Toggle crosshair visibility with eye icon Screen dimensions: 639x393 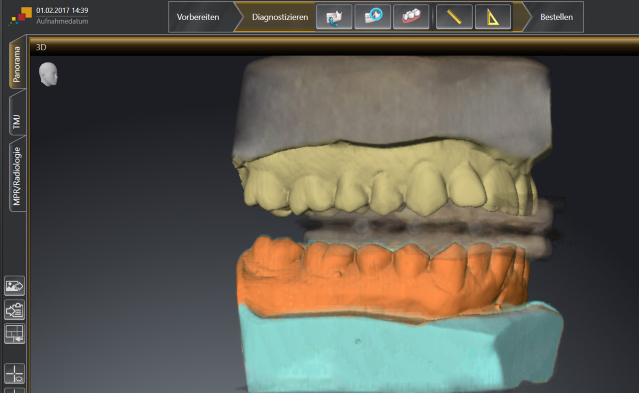tap(14, 373)
